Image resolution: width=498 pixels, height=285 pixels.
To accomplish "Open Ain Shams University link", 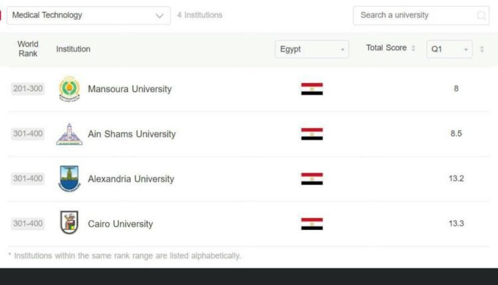I will (x=131, y=134).
